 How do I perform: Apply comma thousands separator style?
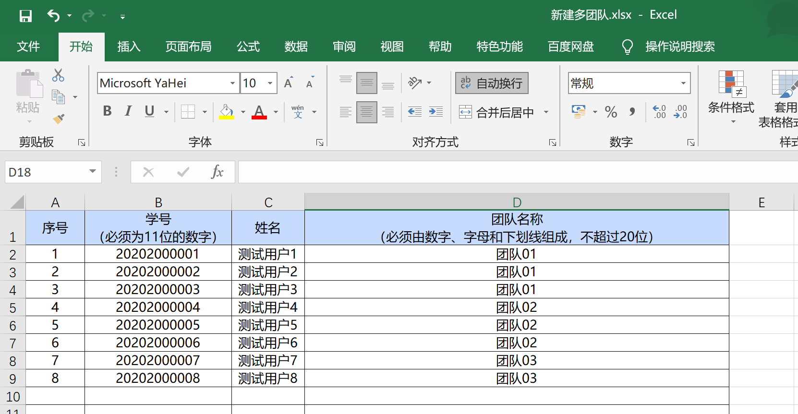[x=632, y=112]
